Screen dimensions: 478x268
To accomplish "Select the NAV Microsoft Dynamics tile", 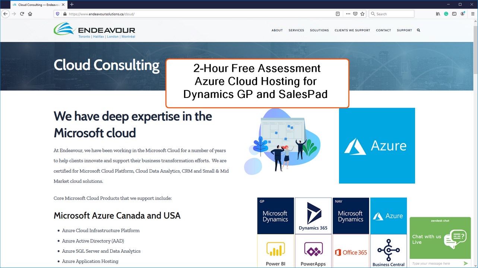I will point(351,216).
